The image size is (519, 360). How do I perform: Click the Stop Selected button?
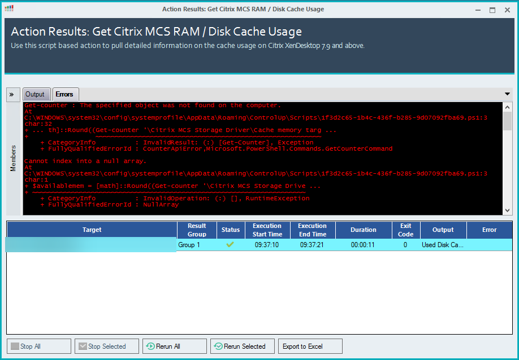[x=107, y=346]
